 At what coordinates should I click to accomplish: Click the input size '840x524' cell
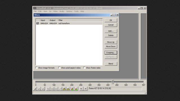(x=44, y=23)
